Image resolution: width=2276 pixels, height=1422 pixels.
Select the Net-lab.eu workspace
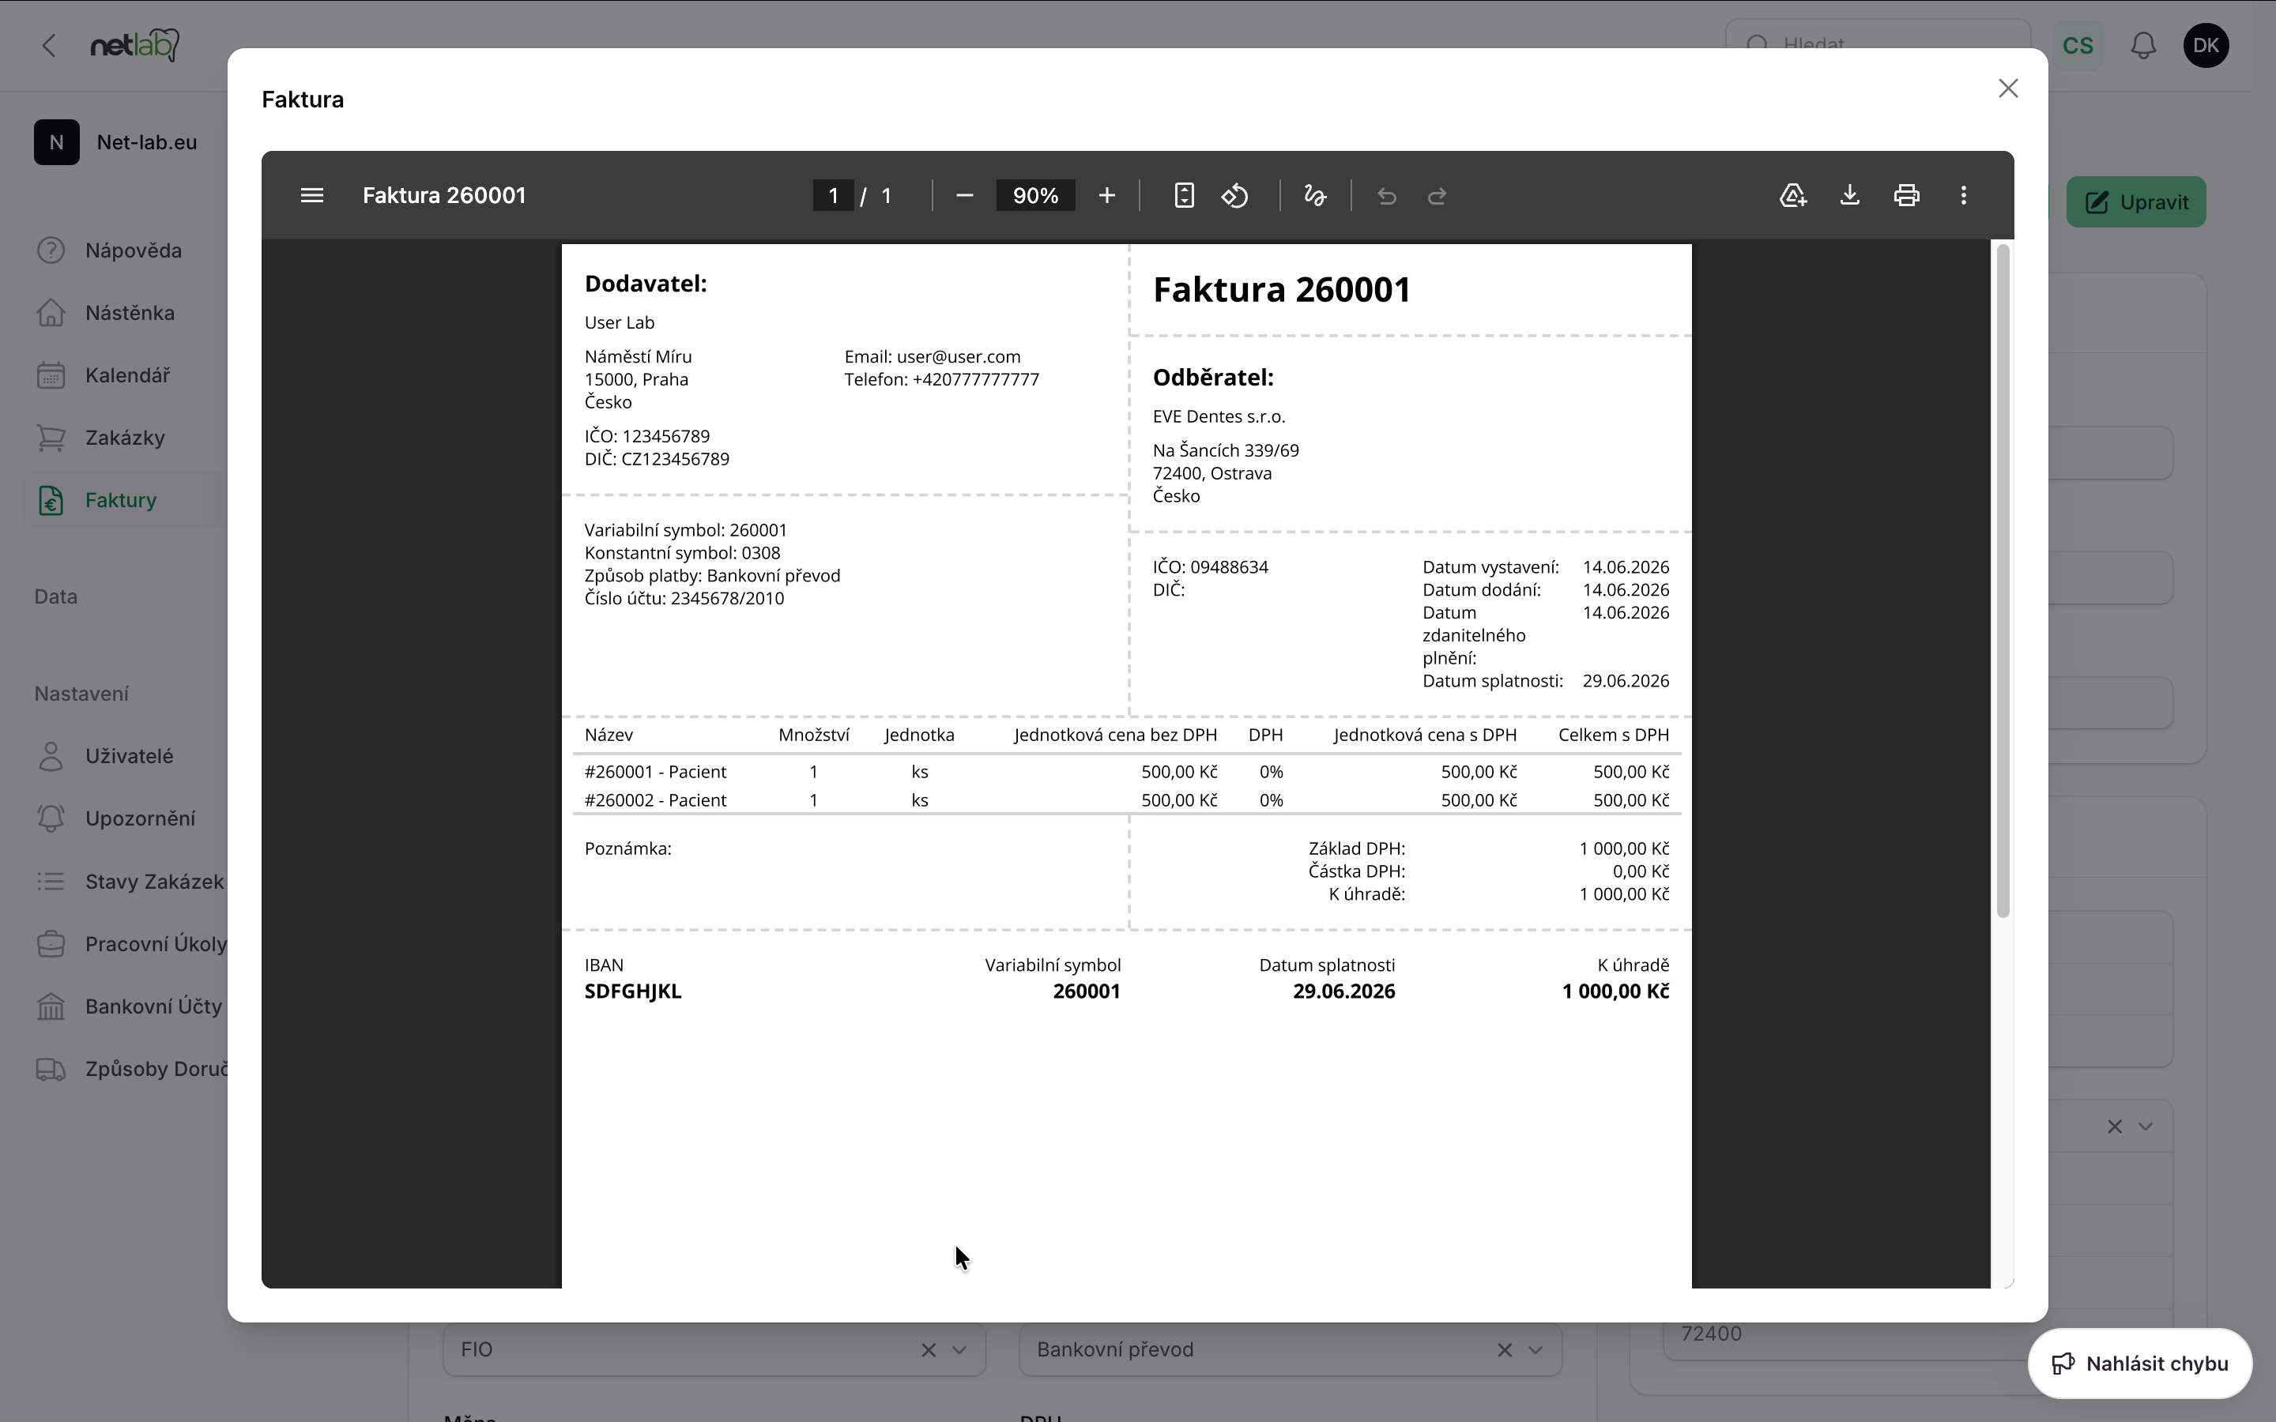115,142
